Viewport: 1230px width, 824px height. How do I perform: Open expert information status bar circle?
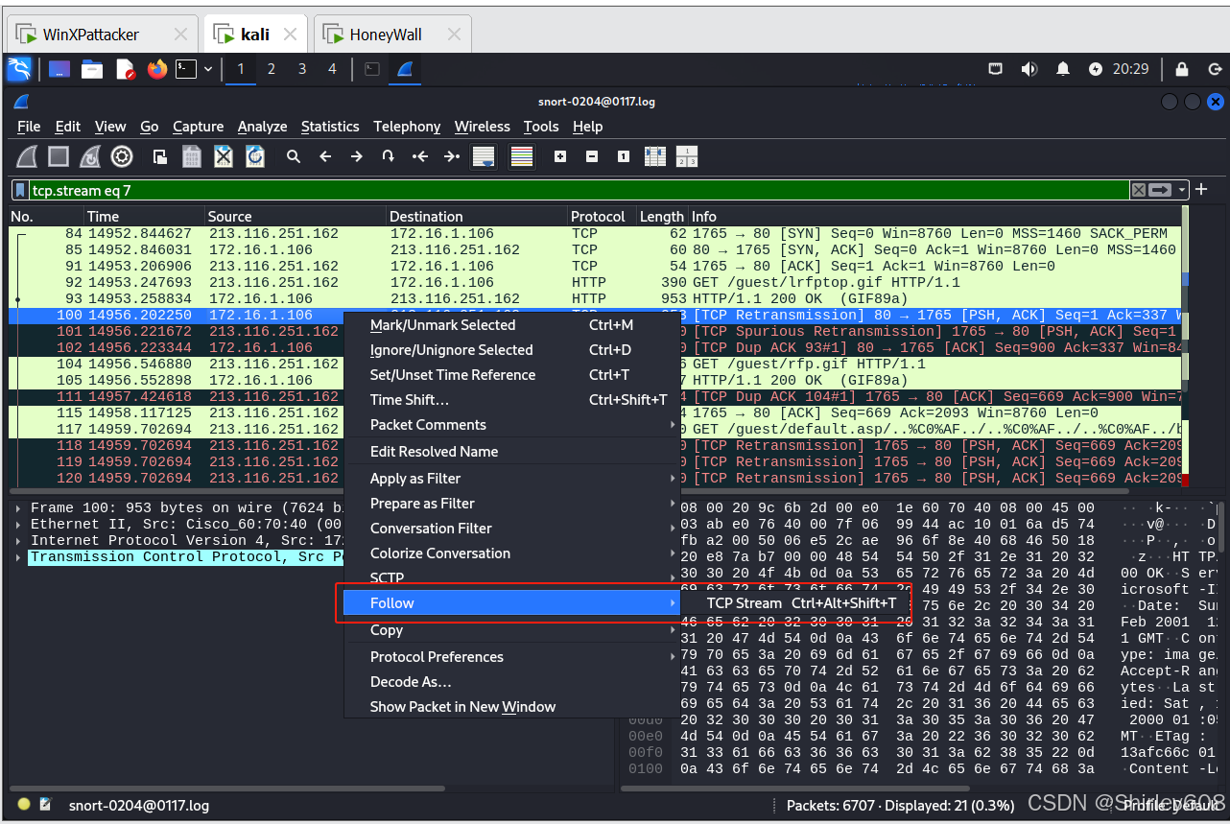click(x=24, y=805)
